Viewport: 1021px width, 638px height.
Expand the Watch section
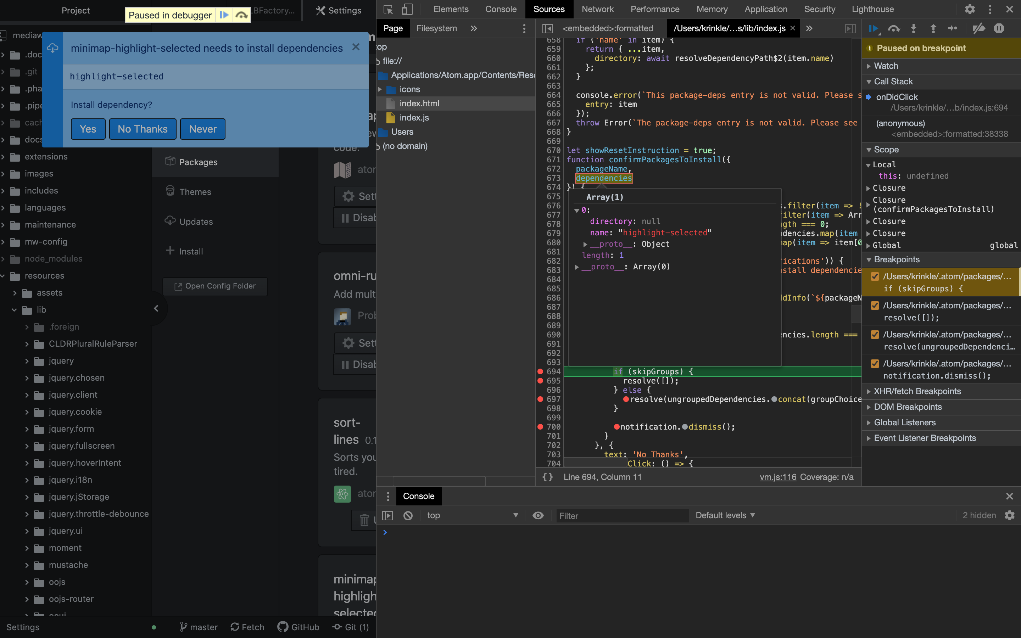click(886, 66)
